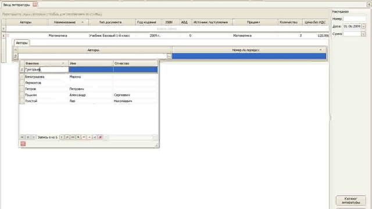Open the Сумма field dropdown
The width and height of the screenshot is (372, 209).
tap(363, 34)
